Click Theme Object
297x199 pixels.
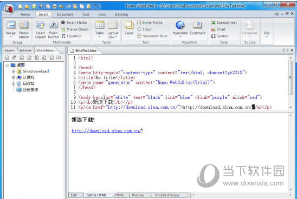[x=75, y=29]
